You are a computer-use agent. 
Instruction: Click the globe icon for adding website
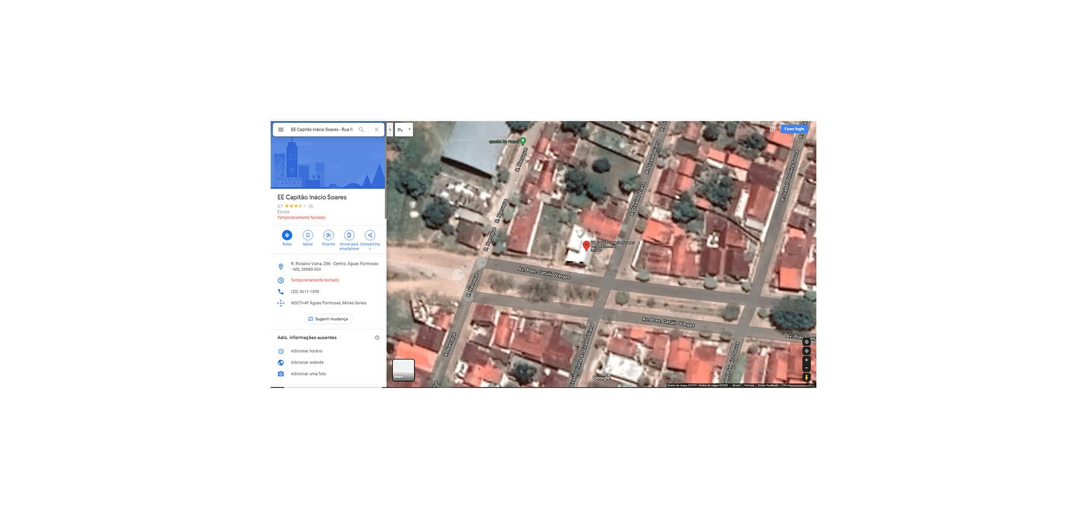[x=280, y=363]
